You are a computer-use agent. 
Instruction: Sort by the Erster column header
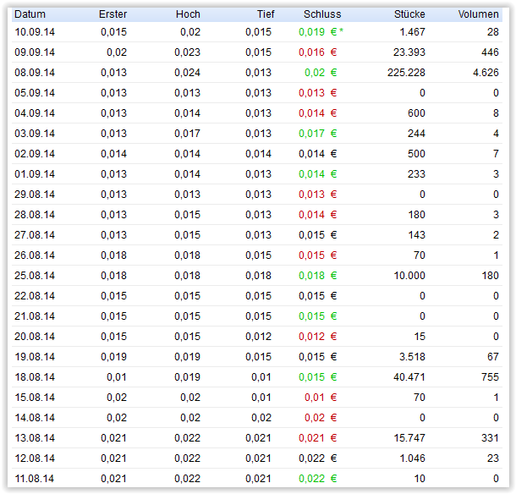113,14
